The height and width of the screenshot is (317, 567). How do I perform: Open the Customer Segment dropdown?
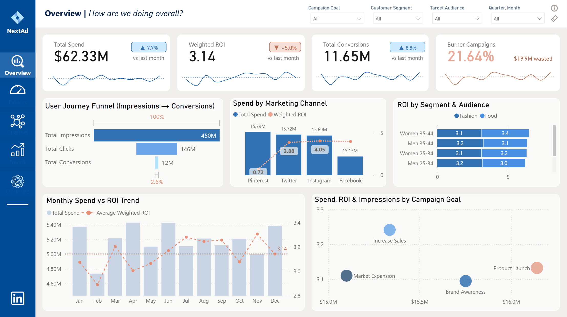[x=397, y=19]
